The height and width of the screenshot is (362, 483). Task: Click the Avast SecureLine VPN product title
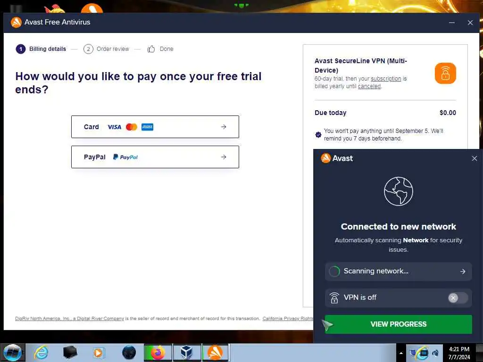[360, 66]
